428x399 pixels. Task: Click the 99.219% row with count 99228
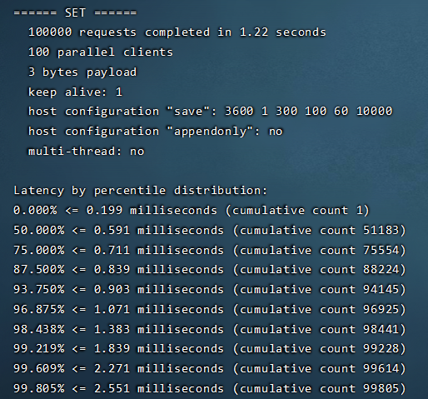coord(210,349)
